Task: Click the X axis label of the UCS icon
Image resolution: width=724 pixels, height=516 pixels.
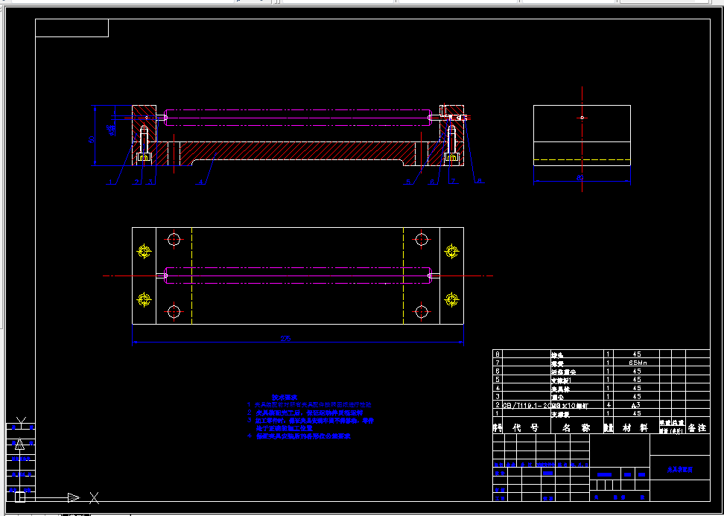Action: (x=94, y=497)
